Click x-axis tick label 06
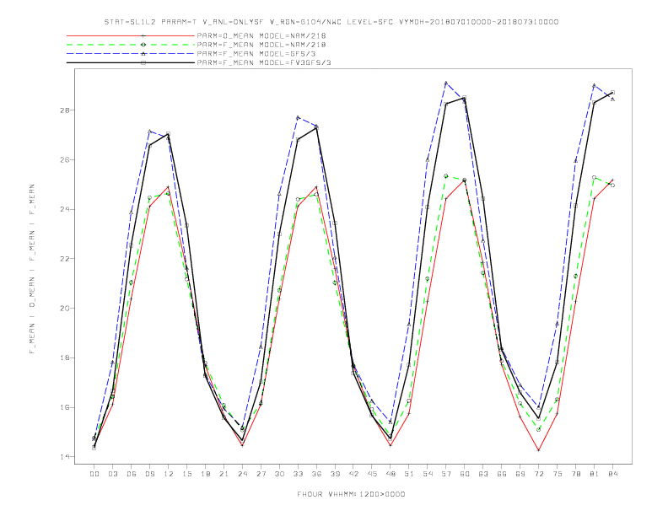The height and width of the screenshot is (516, 668). [132, 474]
